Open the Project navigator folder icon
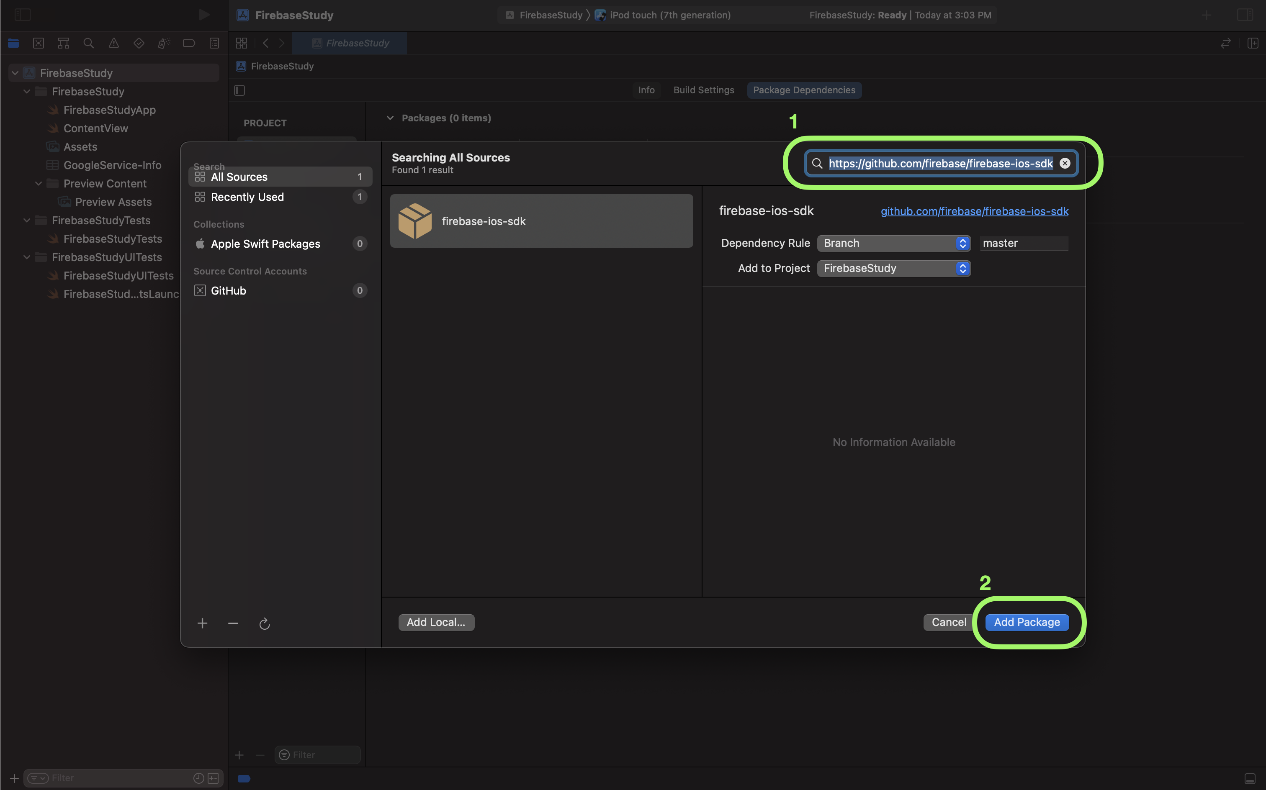This screenshot has height=790, width=1266. [x=13, y=44]
